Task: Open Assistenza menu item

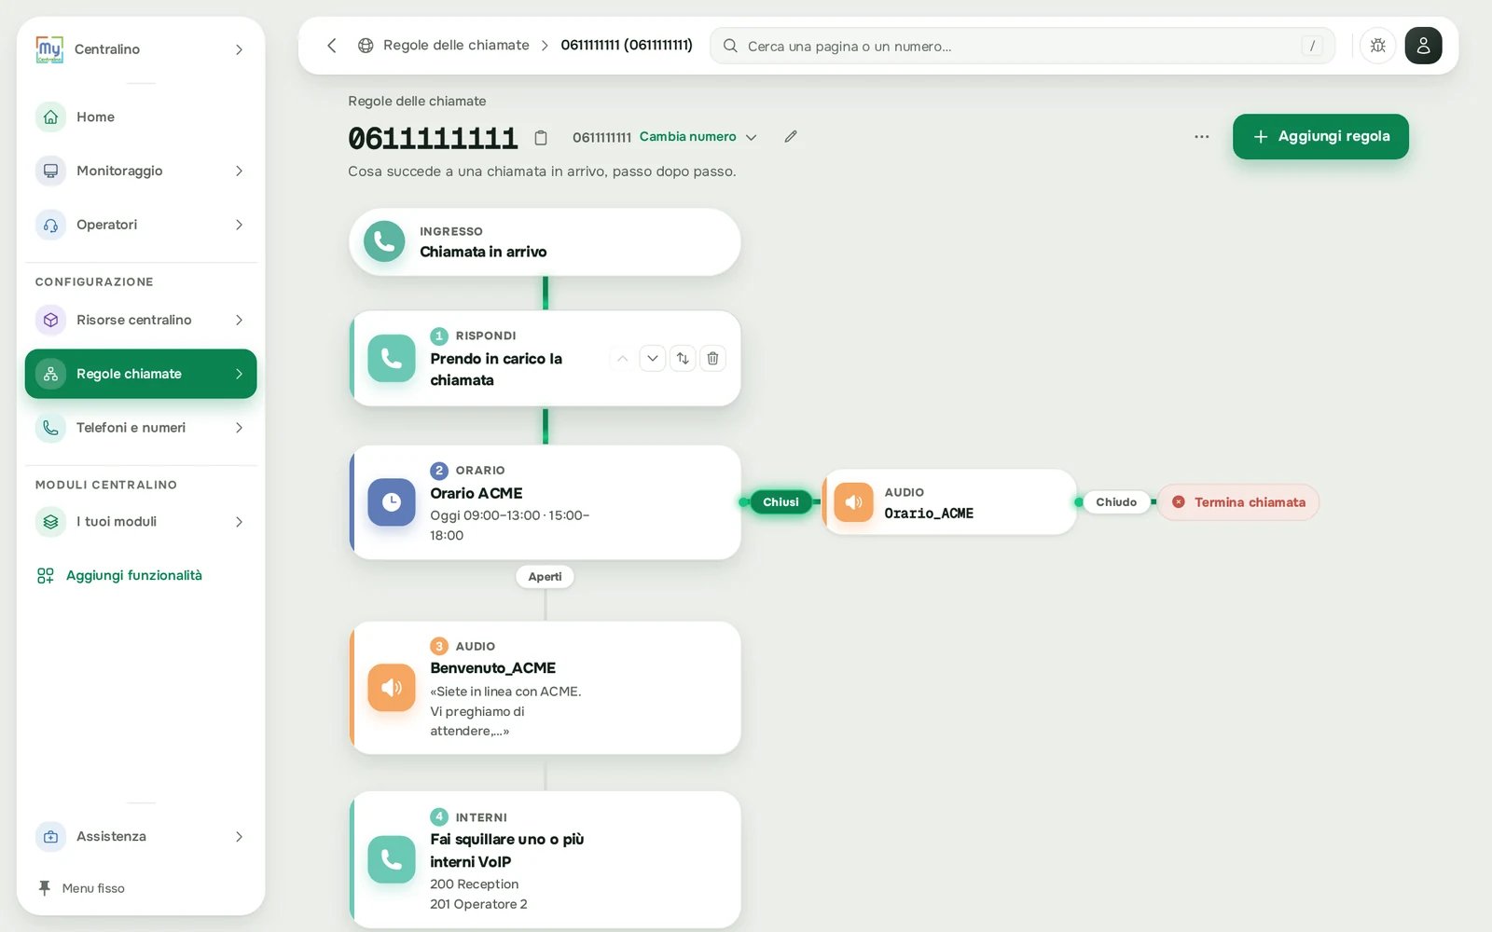Action: click(x=141, y=836)
